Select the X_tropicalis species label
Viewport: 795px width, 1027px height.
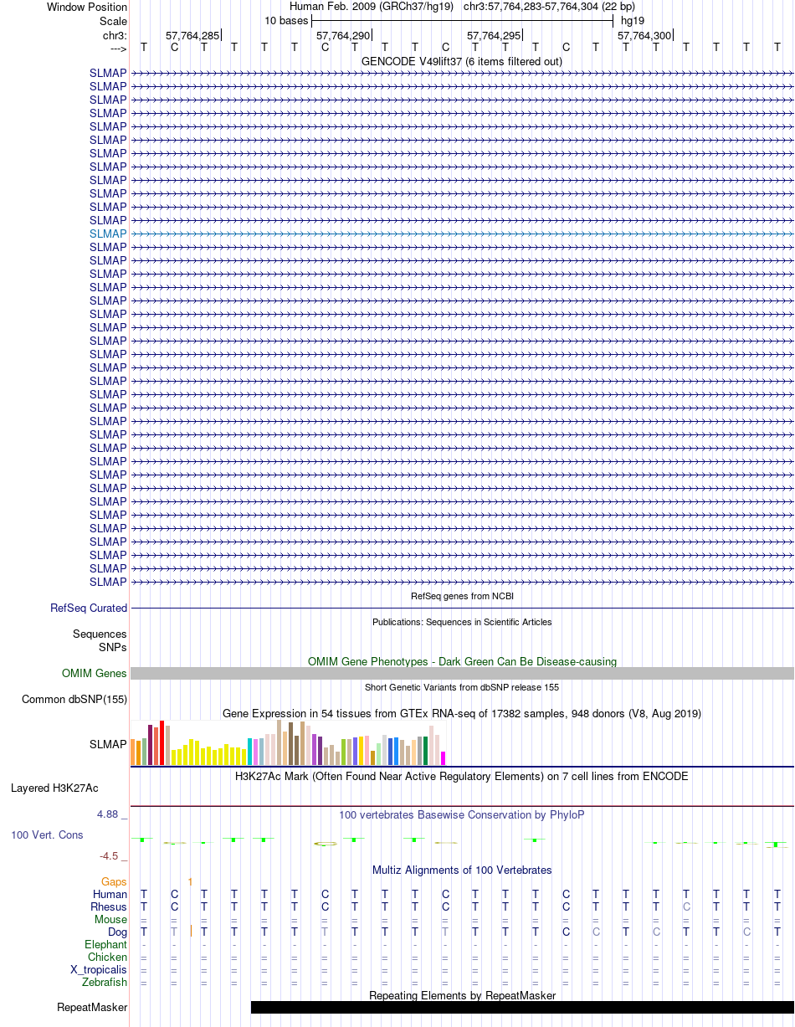tap(99, 970)
